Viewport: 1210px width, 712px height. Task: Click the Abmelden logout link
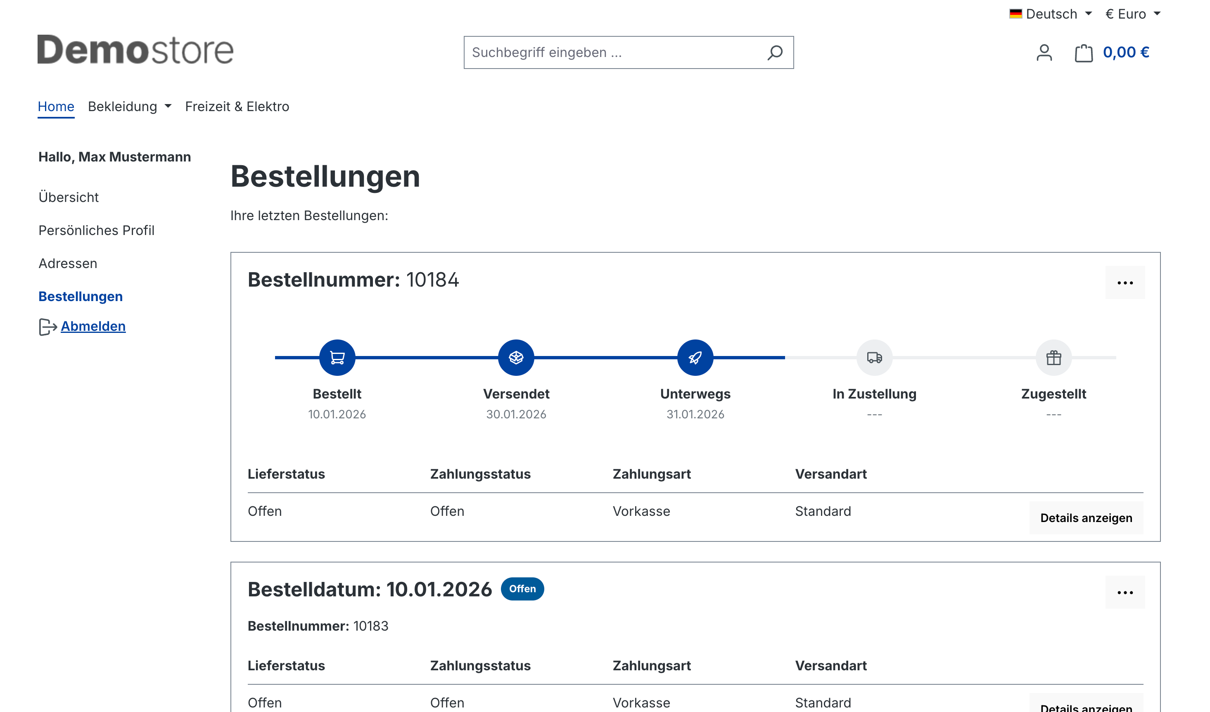pos(93,327)
